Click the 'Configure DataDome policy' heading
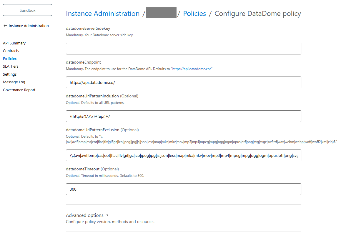The width and height of the screenshot is (346, 236). (x=258, y=14)
